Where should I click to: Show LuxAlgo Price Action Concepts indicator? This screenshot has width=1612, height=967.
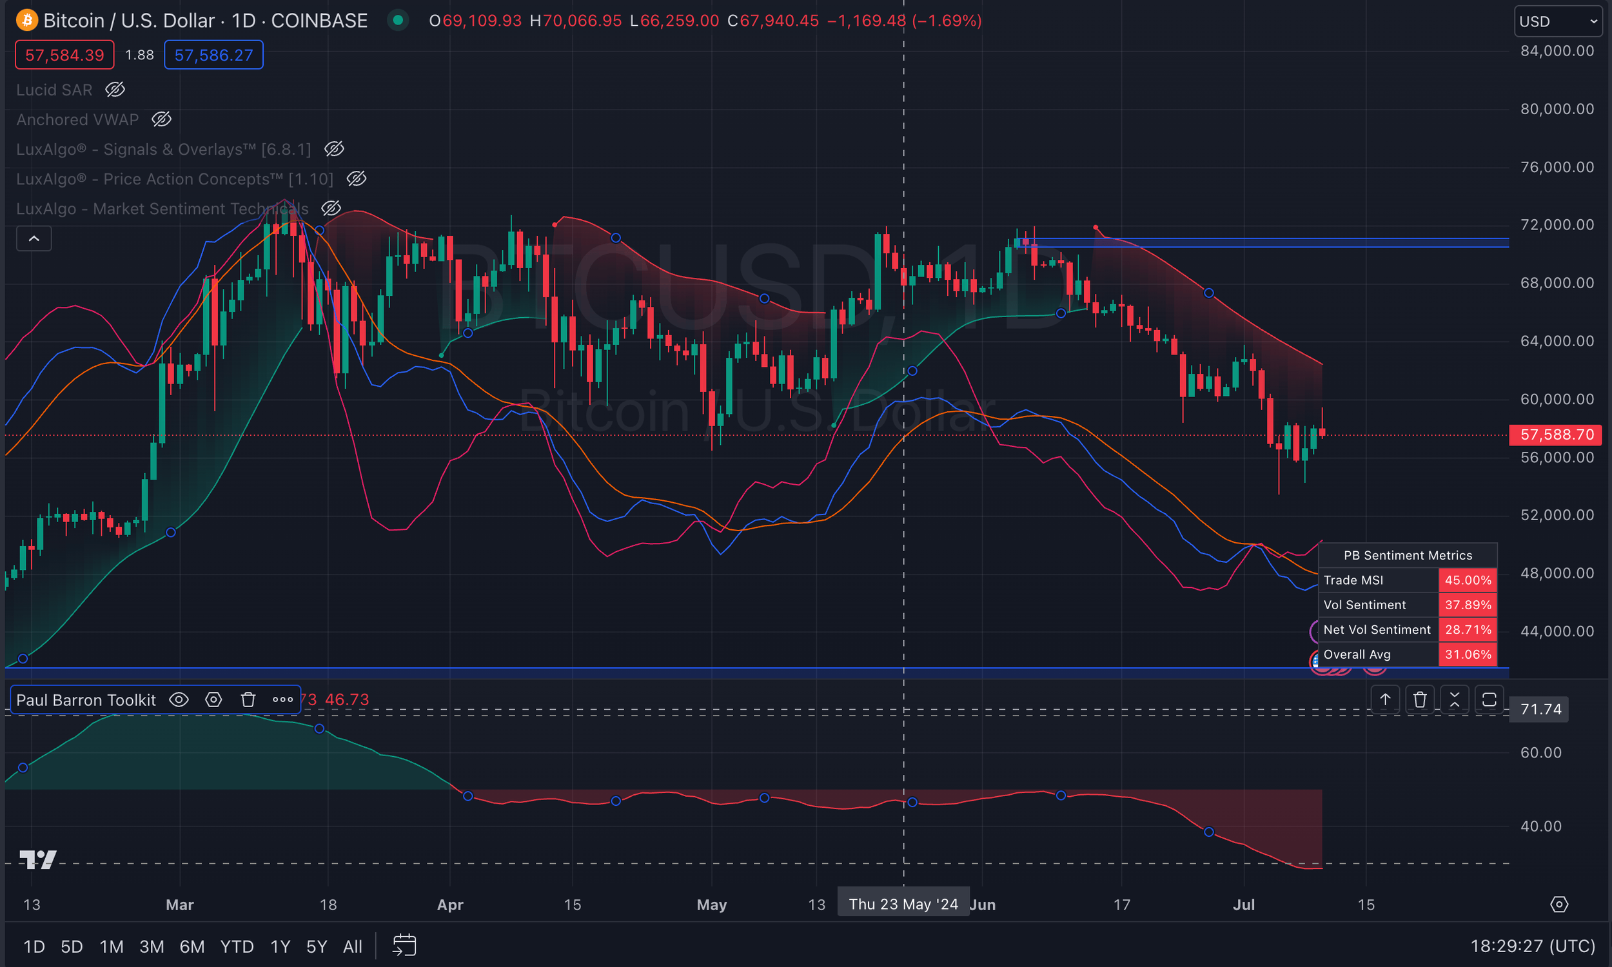pos(357,179)
